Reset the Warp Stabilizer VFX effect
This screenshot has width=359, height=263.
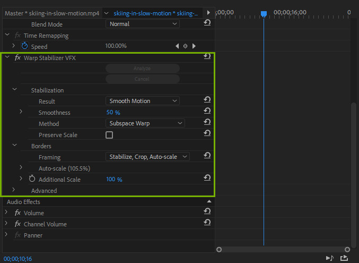coord(207,56)
